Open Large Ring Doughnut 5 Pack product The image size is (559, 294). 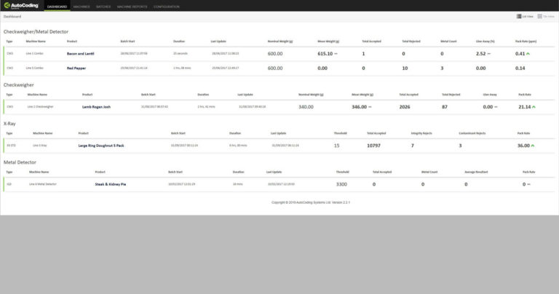(101, 146)
